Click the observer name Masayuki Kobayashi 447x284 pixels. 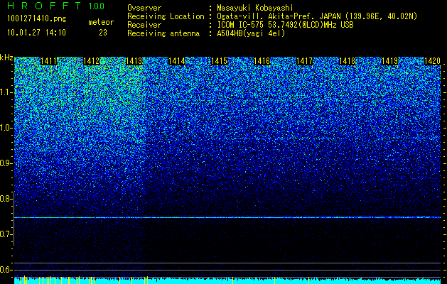tap(254, 8)
